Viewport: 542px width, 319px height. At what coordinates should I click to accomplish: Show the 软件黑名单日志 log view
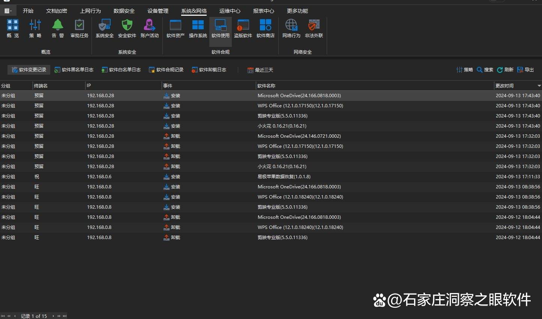pos(74,70)
